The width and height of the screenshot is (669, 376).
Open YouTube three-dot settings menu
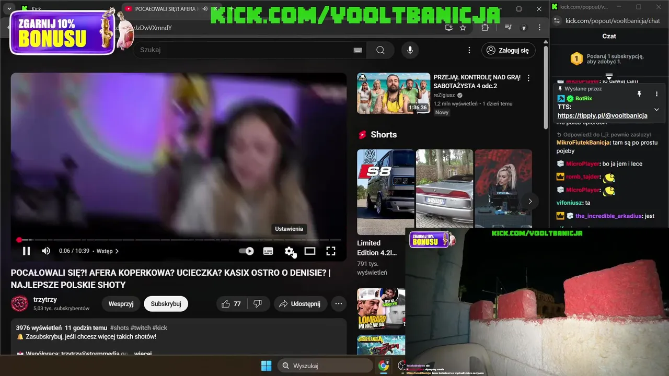click(x=469, y=50)
